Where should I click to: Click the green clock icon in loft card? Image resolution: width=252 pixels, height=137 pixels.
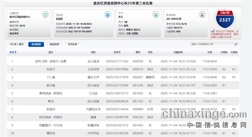point(45,15)
